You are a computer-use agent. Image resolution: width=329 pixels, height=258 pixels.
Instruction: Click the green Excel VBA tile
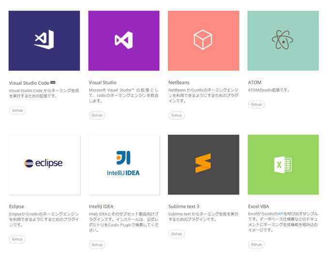(283, 165)
